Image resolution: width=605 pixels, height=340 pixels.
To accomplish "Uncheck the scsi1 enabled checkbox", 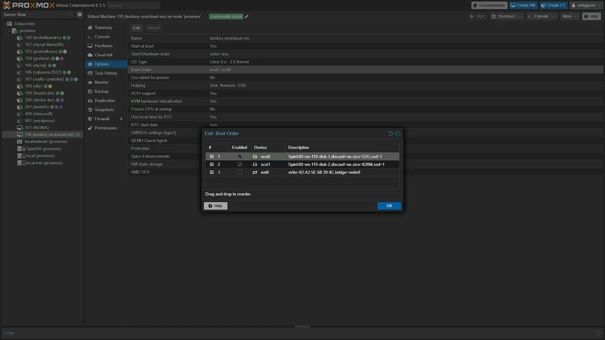I will pyautogui.click(x=240, y=164).
